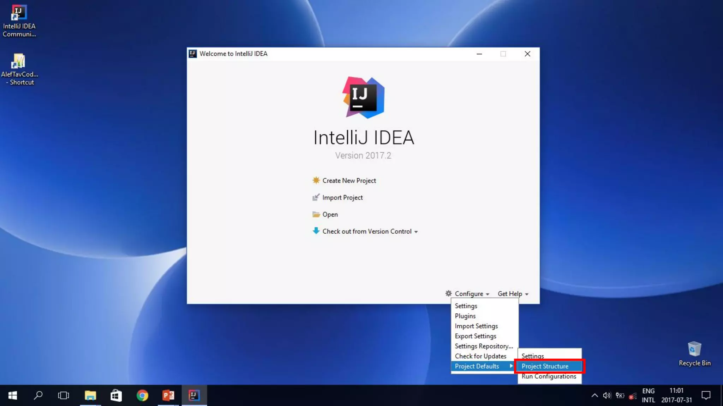Open Microsoft Store from taskbar
The width and height of the screenshot is (723, 406).
(x=116, y=395)
